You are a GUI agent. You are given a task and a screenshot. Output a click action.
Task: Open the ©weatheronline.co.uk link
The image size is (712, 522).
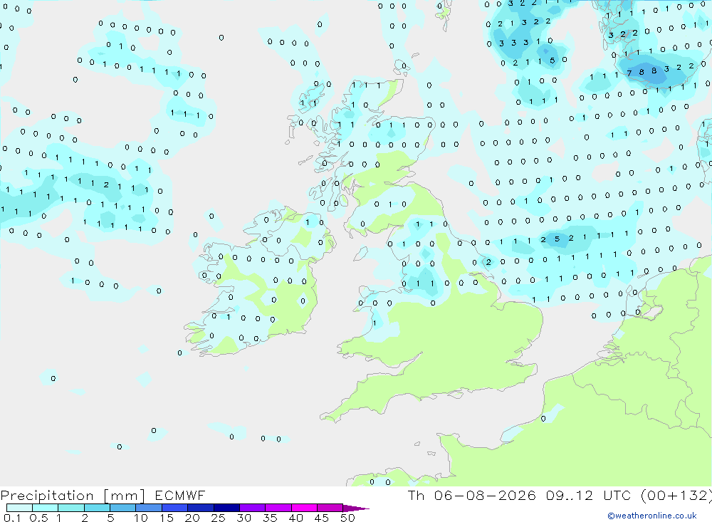point(652,516)
